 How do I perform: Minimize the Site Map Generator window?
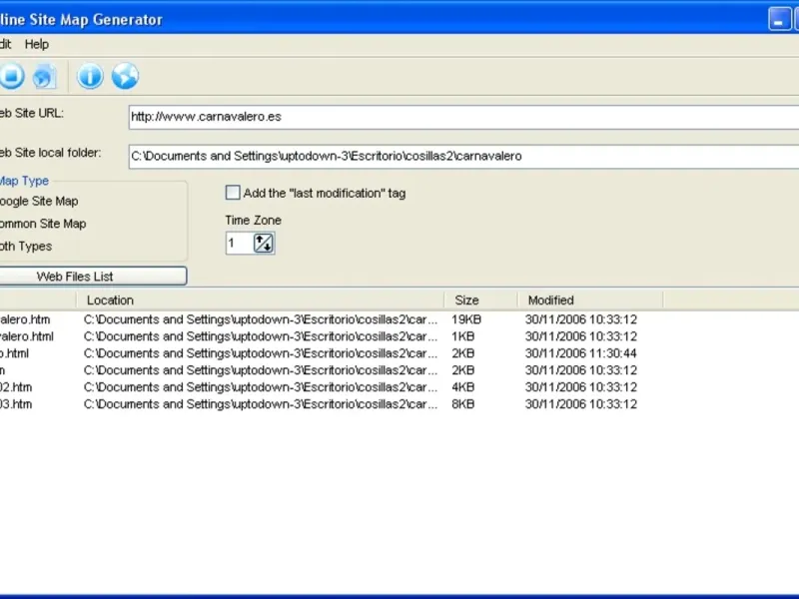coord(779,19)
